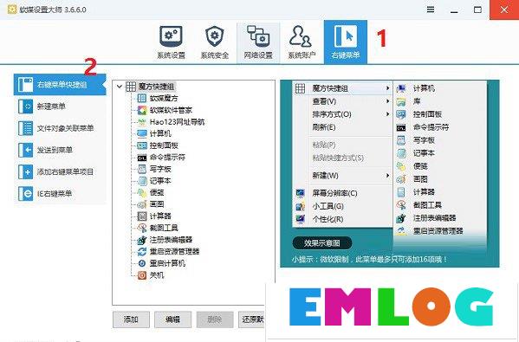Screen dimensions: 519x342
Task: Select the Hao123网址导航 text in the tree
Action: coord(177,122)
